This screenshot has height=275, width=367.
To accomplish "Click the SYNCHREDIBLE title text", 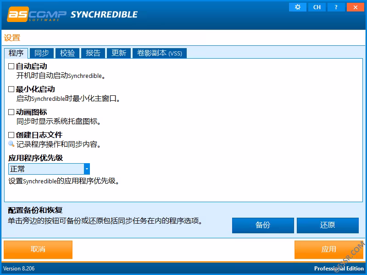I will [104, 15].
